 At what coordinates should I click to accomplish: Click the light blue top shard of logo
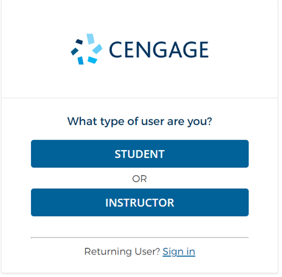coord(90,39)
